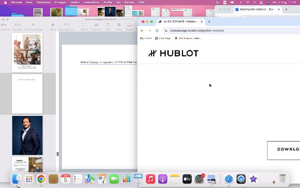The image size is (300, 188).
Task: Open the Link Ninja bookmark
Action: tap(163, 38)
